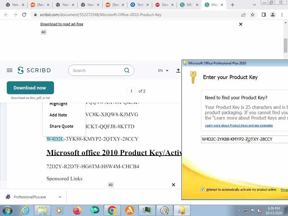Close the Tech browser tab
This screenshot has height=216, width=288.
[147, 5]
